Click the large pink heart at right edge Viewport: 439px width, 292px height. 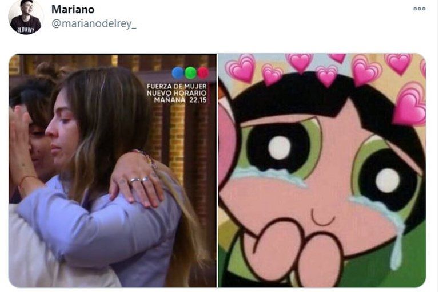[410, 104]
